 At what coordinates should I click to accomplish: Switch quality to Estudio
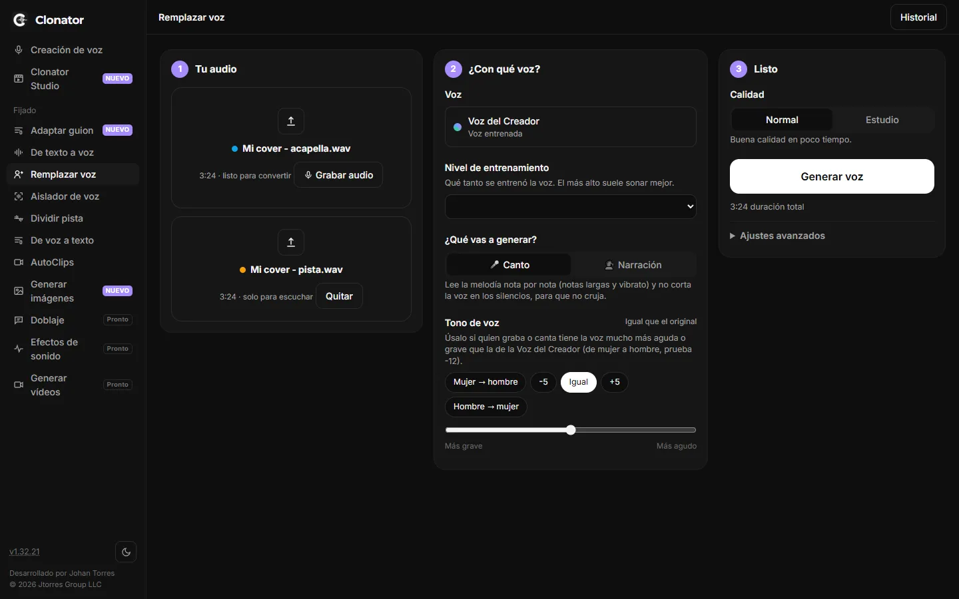(882, 120)
